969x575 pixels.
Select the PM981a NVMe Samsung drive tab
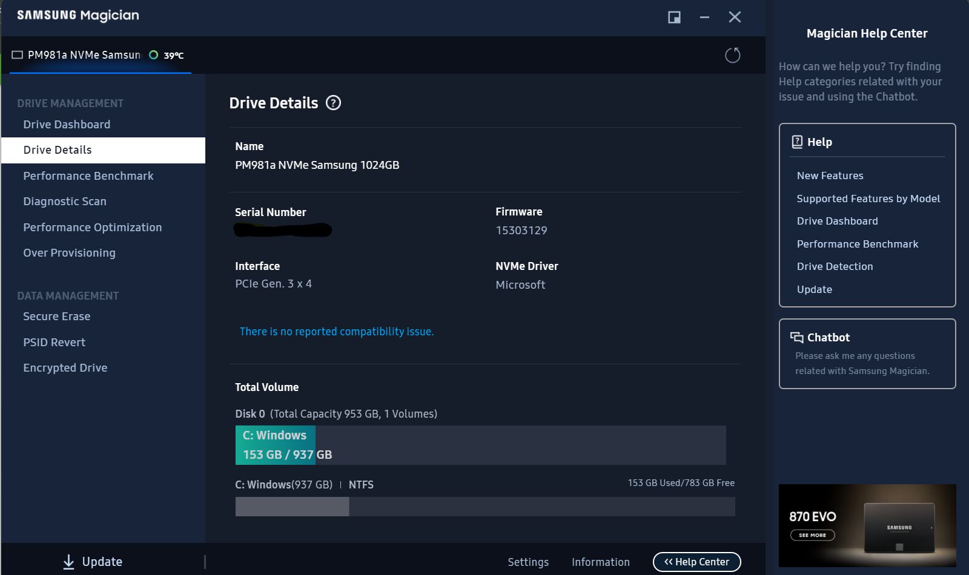click(x=101, y=55)
